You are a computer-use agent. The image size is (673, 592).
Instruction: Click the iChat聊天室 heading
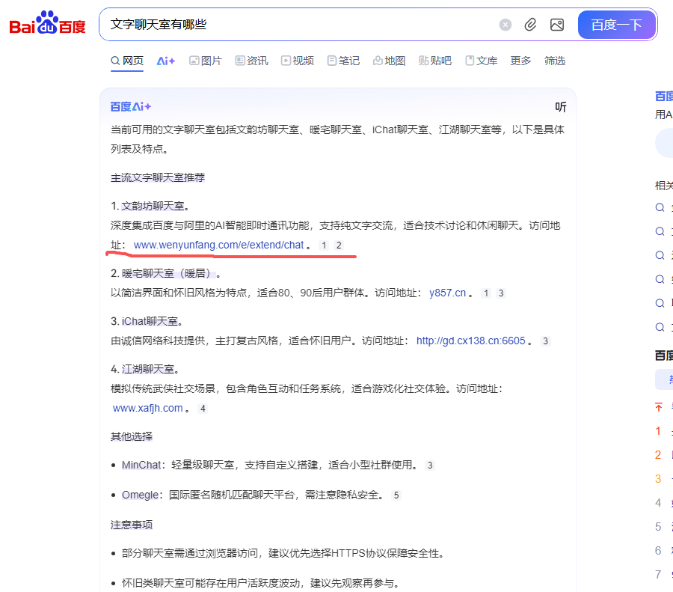click(150, 321)
